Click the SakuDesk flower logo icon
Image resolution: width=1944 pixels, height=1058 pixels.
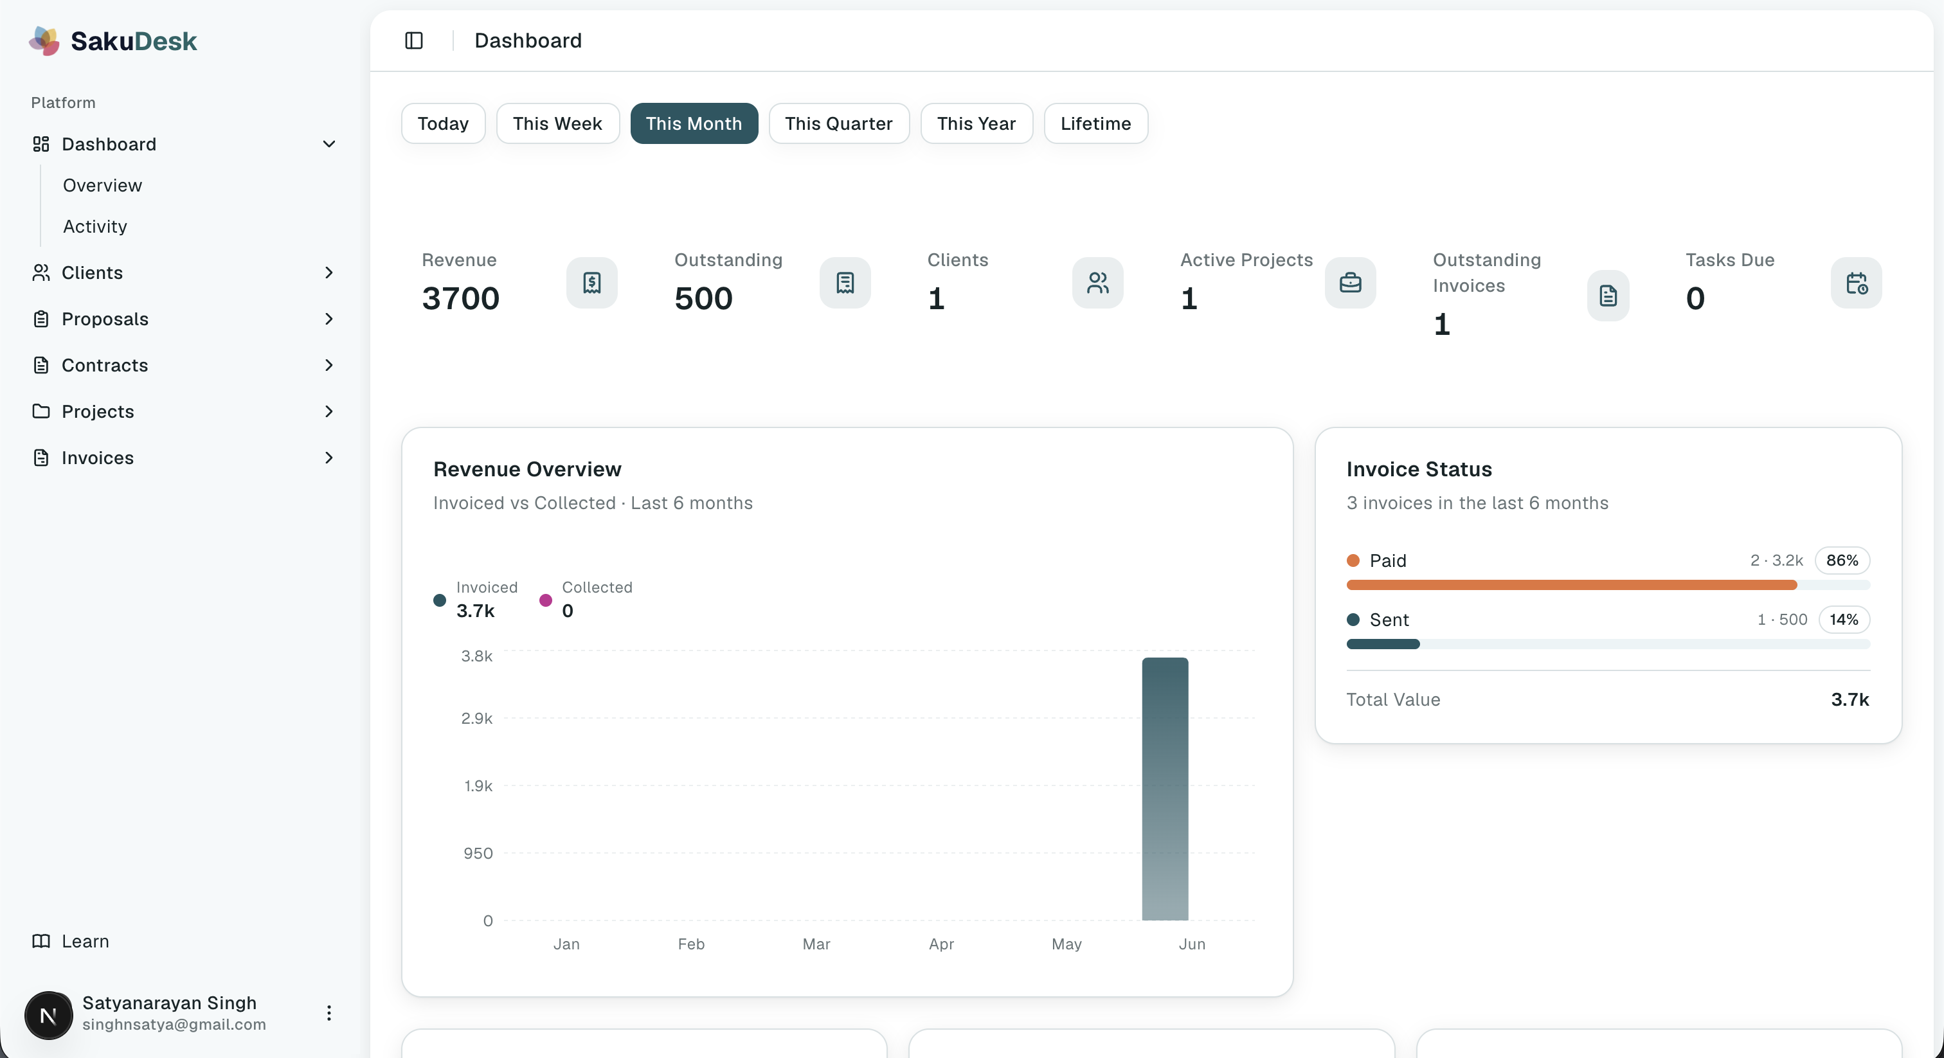pos(44,40)
